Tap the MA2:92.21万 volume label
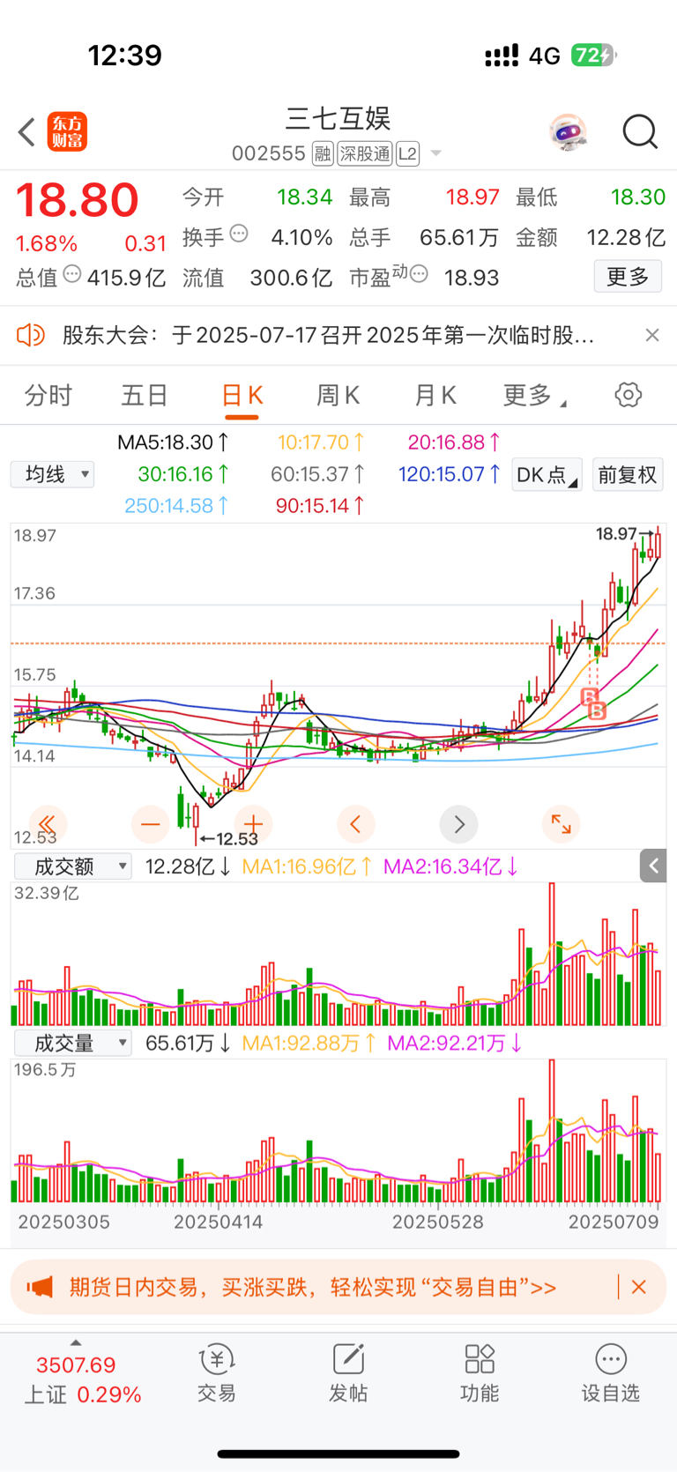This screenshot has height=1472, width=677. coord(455,1043)
